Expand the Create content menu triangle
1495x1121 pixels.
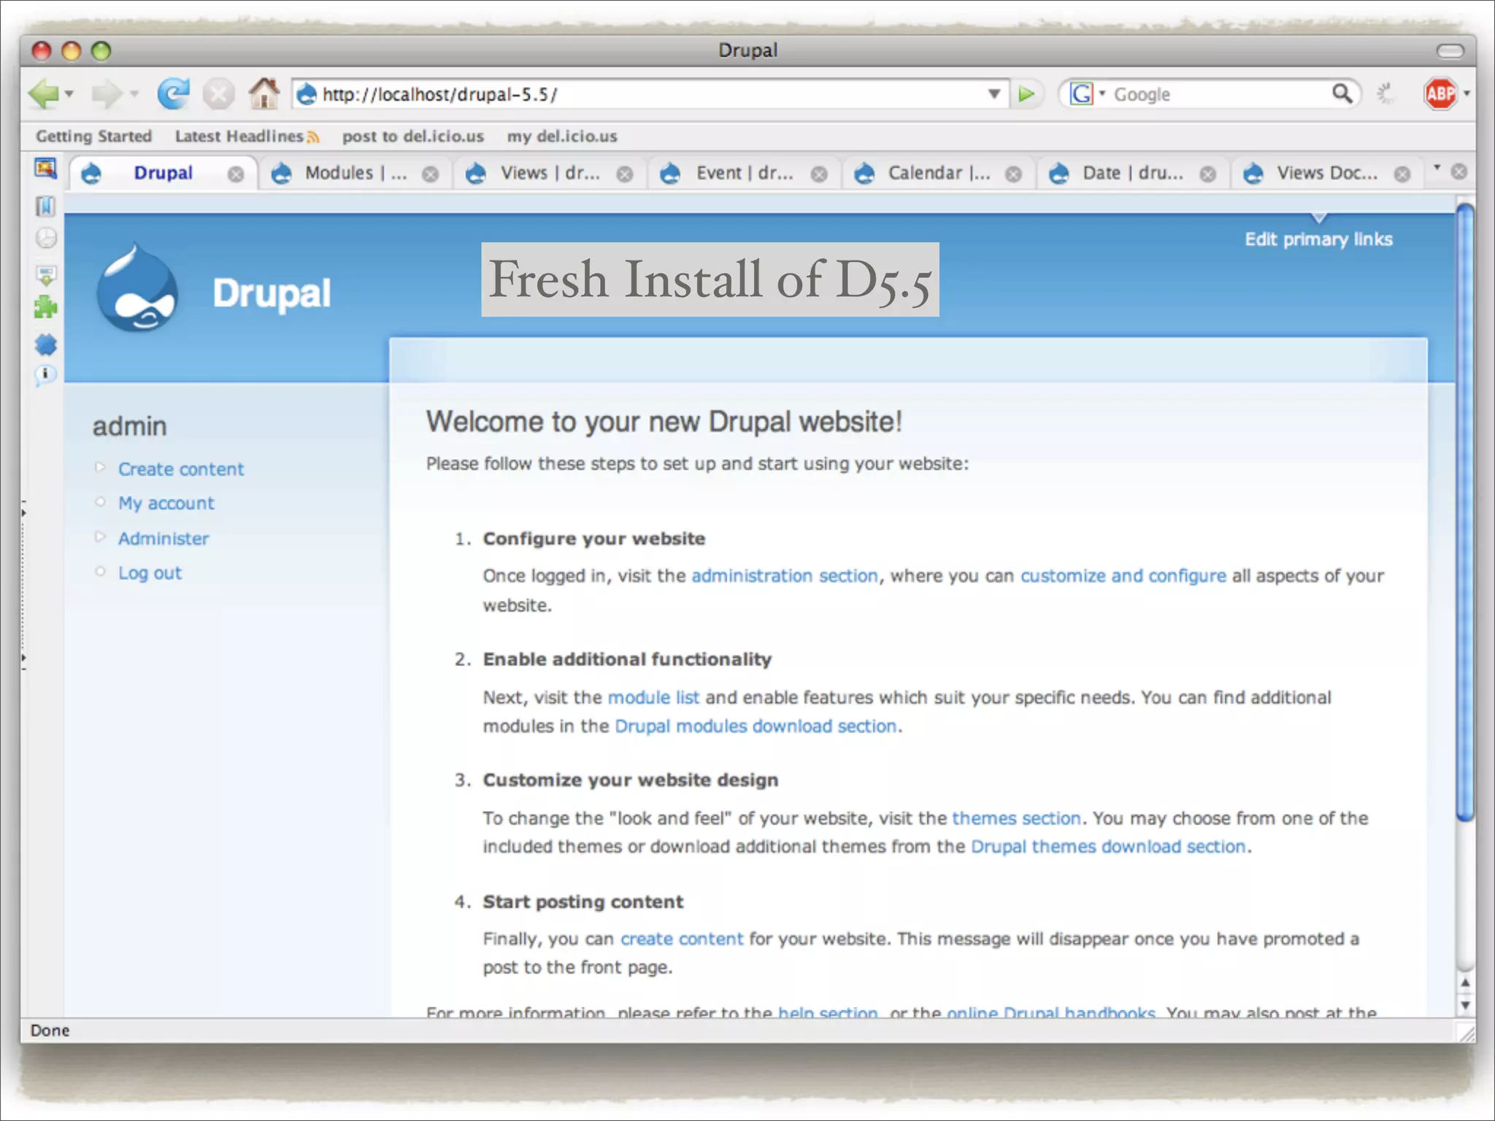point(101,467)
